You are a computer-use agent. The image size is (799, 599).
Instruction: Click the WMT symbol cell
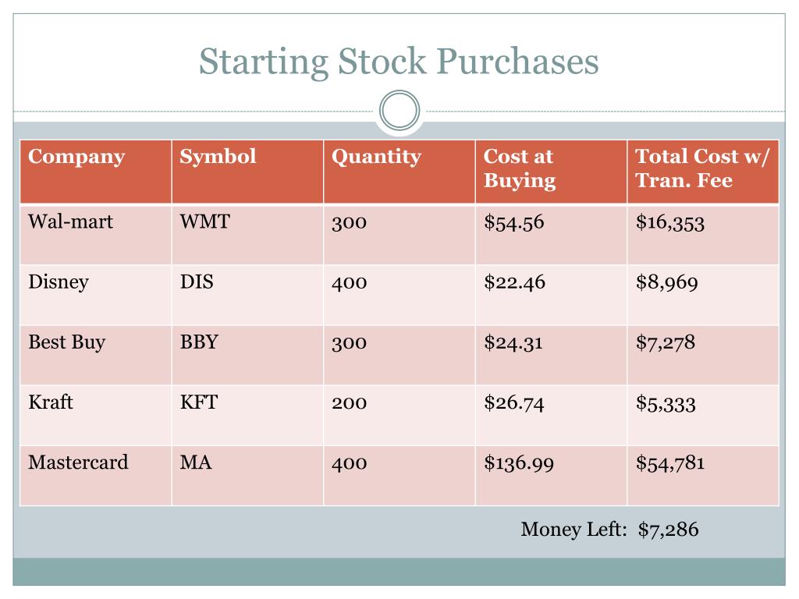click(247, 234)
